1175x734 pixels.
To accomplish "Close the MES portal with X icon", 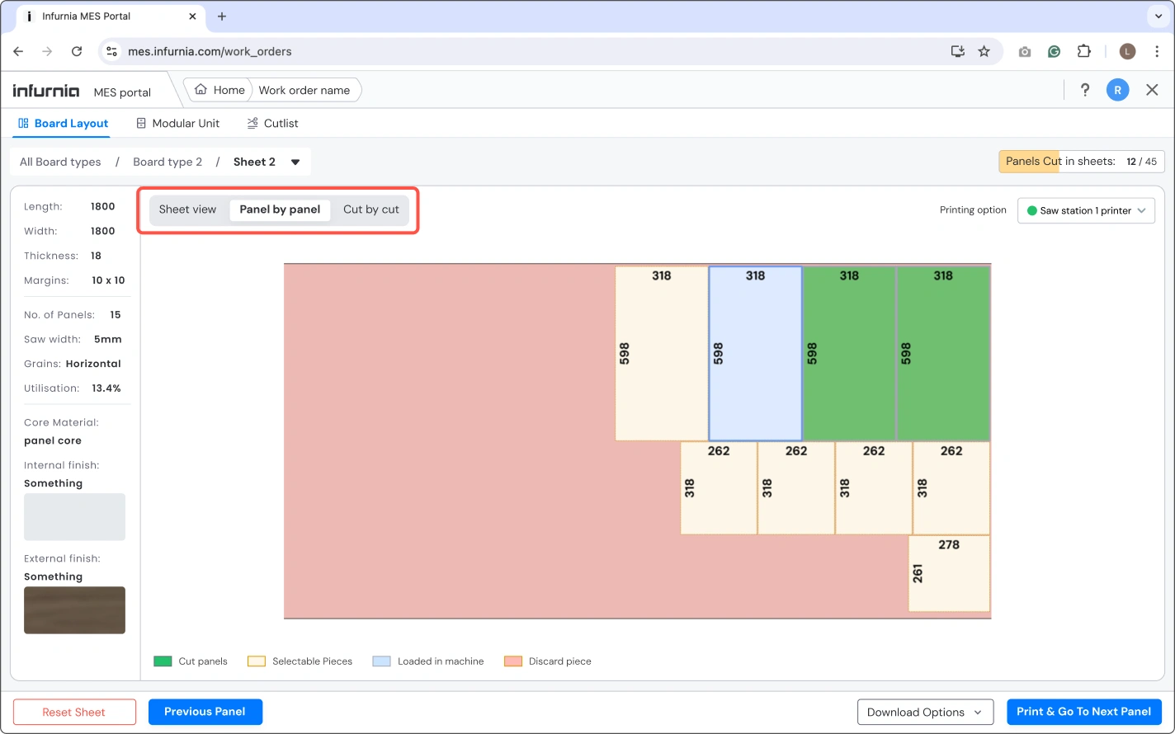I will (x=1152, y=90).
